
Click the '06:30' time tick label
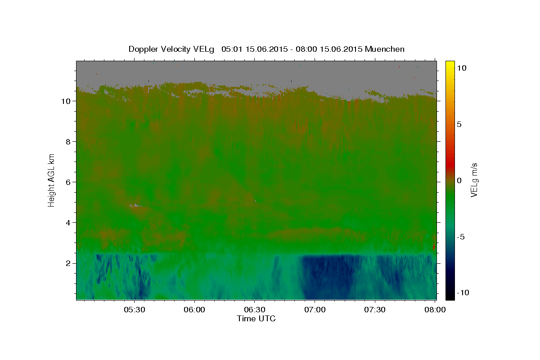coord(254,310)
